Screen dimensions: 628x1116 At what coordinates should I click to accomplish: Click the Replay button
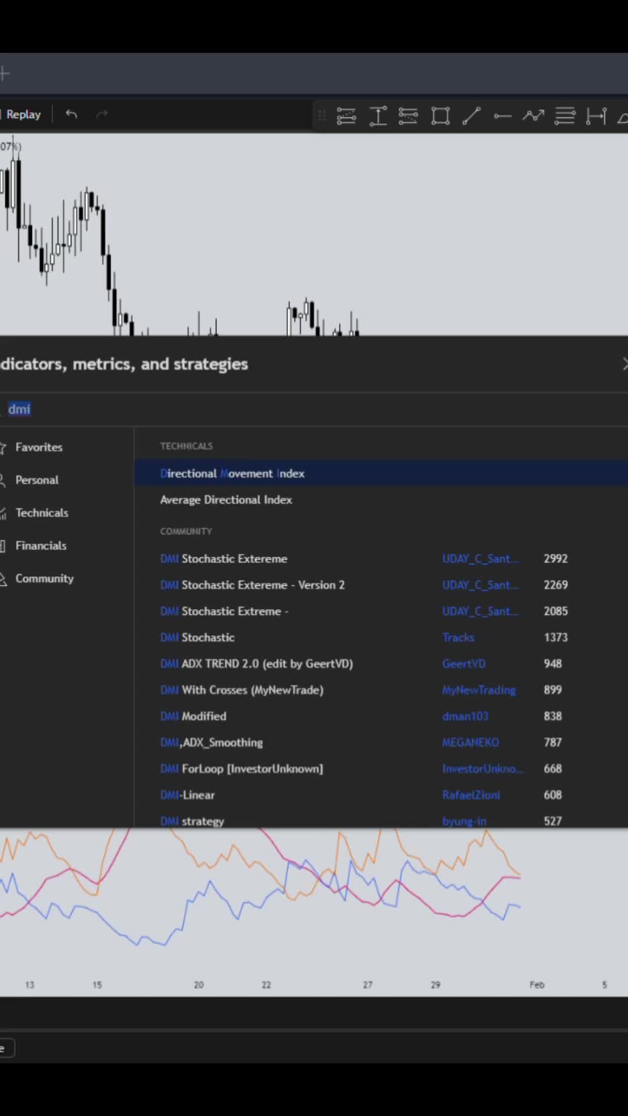click(x=22, y=115)
